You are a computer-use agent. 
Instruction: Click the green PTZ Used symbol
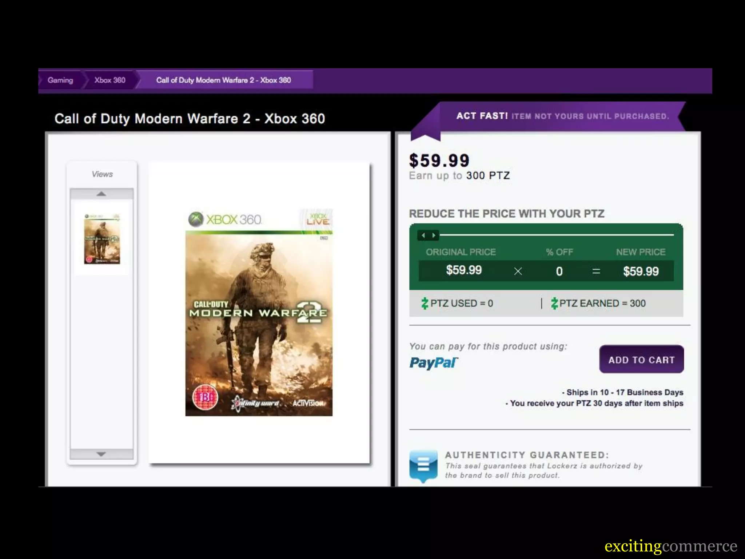[425, 303]
